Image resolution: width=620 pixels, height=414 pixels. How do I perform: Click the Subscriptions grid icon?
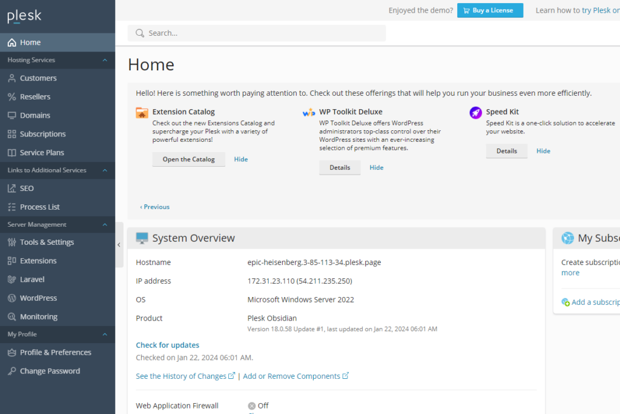click(12, 134)
